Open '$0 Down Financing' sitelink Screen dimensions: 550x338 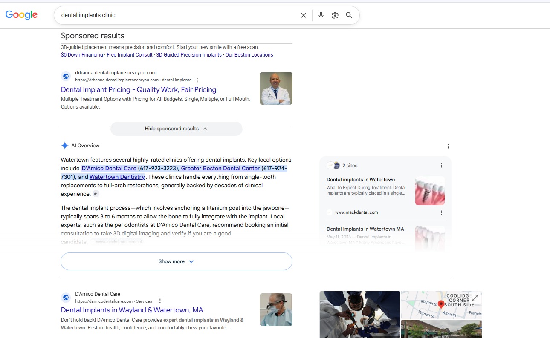82,55
